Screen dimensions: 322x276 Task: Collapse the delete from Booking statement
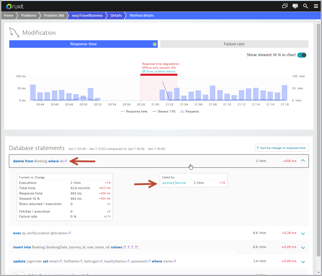(x=303, y=161)
